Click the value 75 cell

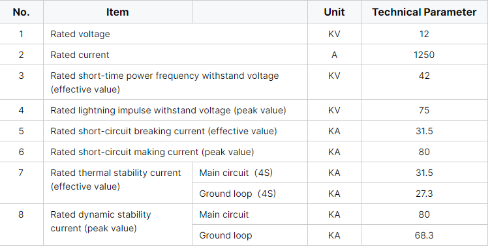[424, 110]
